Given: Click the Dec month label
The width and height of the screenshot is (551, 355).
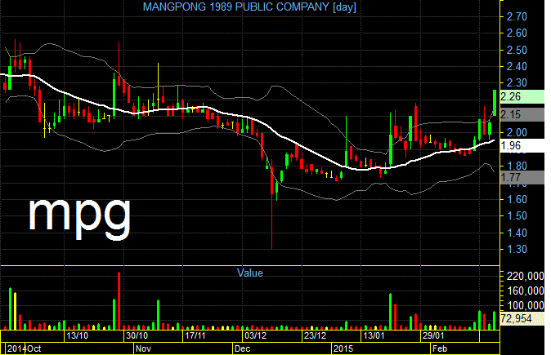Looking at the screenshot, I should point(243,348).
